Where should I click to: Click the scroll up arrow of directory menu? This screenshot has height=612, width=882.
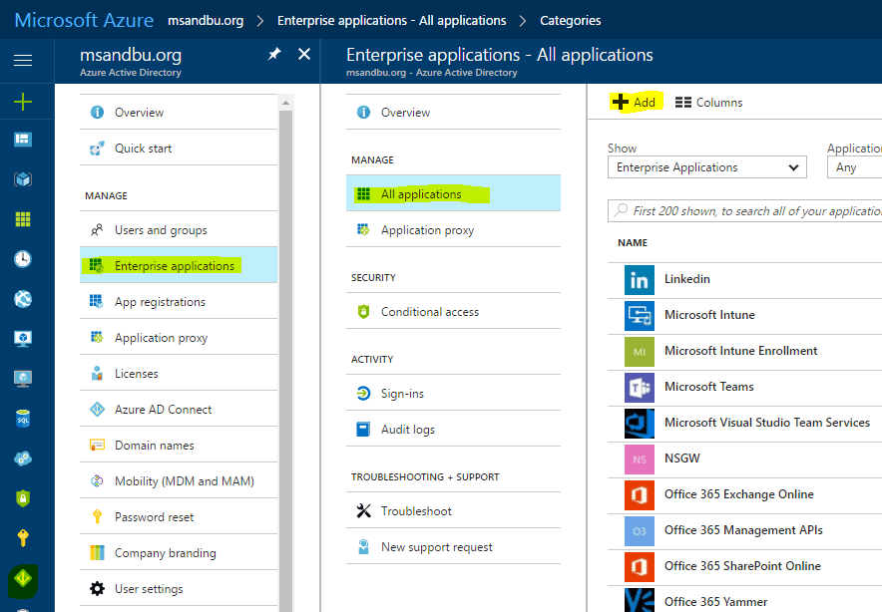pyautogui.click(x=285, y=103)
